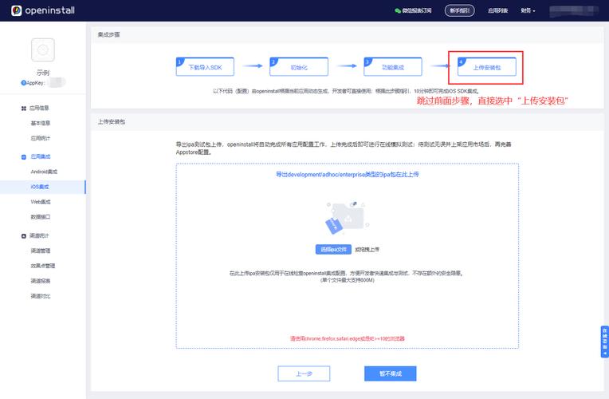The image size is (609, 399).
Task: Click the AppKey help question icon
Action: [24, 82]
